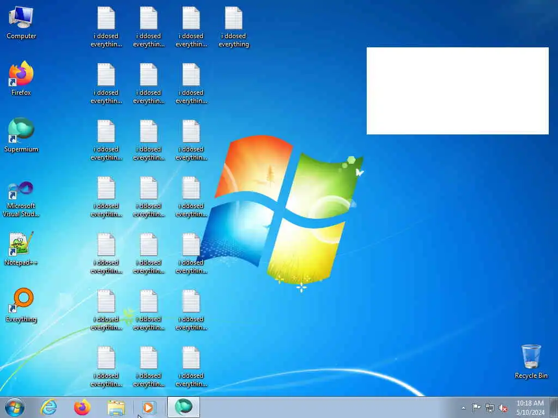Screen dimensions: 558x418
Task: Open the muted volume tray icon
Action: coord(503,408)
